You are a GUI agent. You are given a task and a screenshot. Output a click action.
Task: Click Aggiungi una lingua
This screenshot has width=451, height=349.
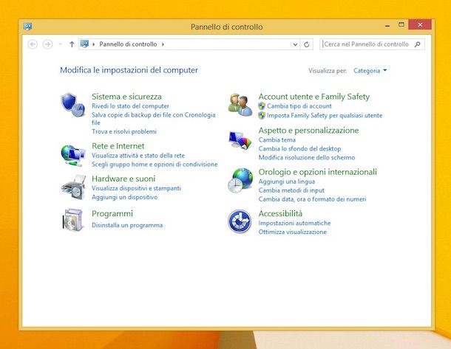click(286, 182)
